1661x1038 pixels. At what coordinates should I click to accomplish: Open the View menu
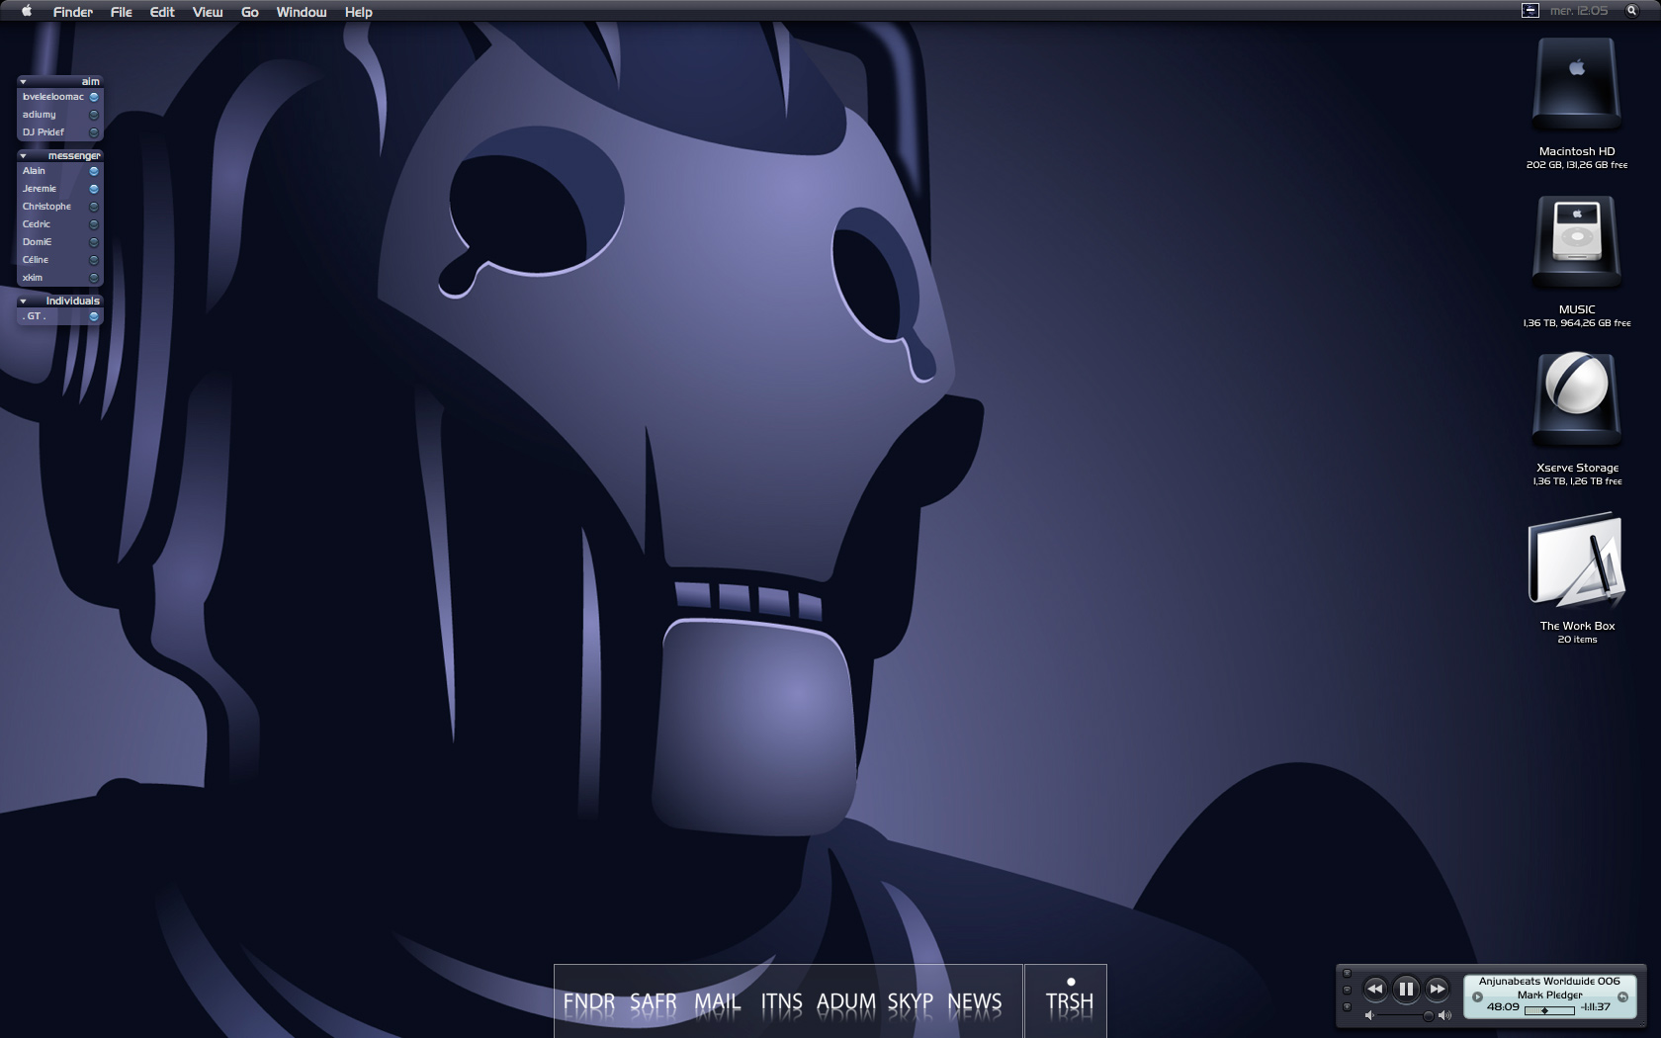[x=208, y=12]
